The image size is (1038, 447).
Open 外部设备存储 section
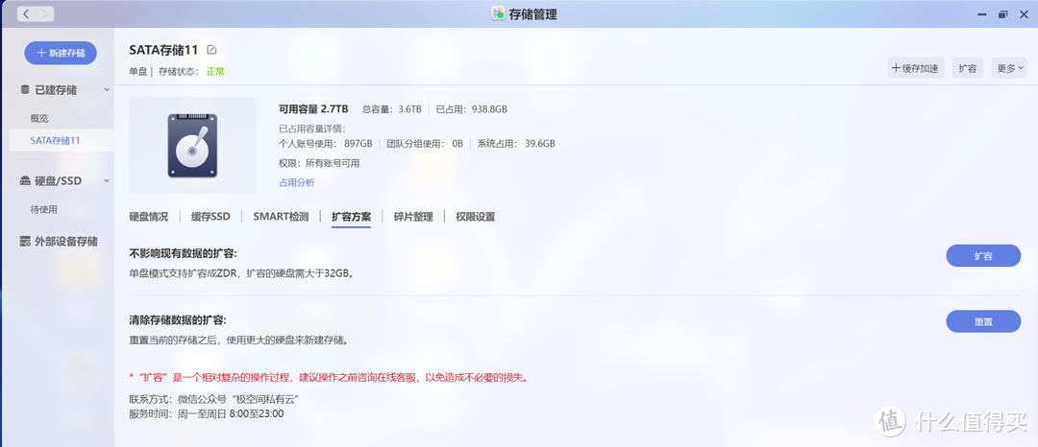click(66, 242)
